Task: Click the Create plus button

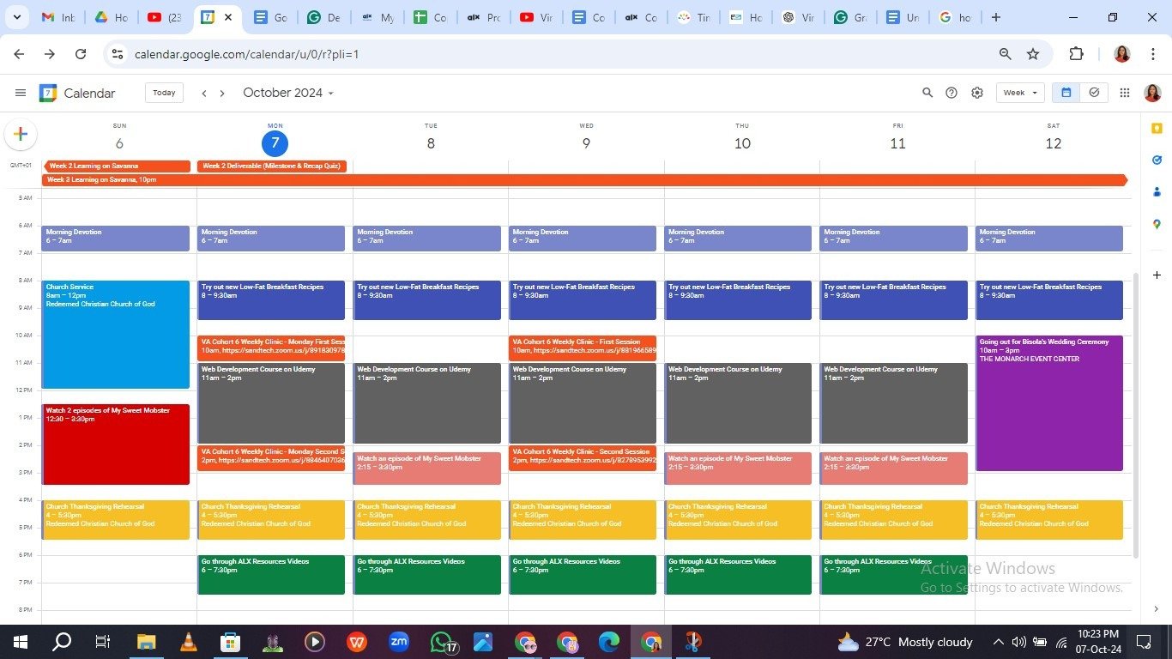Action: click(x=21, y=134)
